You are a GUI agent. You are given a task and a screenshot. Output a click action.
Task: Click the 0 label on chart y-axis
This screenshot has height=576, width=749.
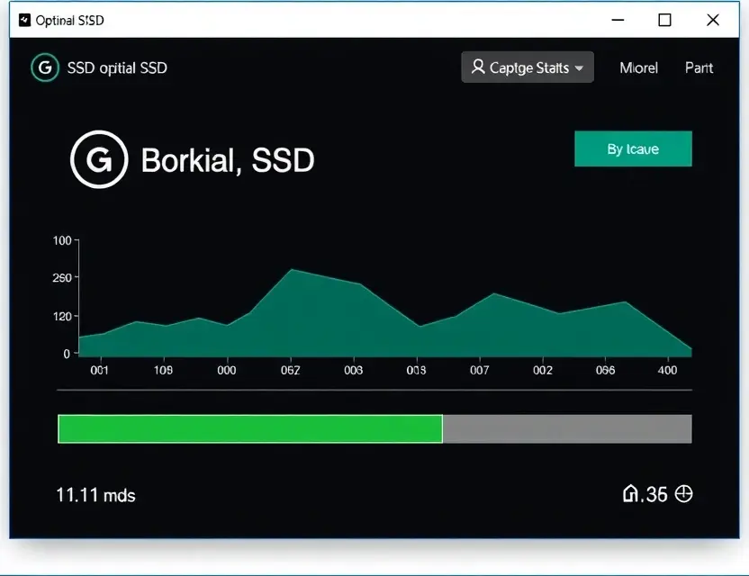[67, 354]
